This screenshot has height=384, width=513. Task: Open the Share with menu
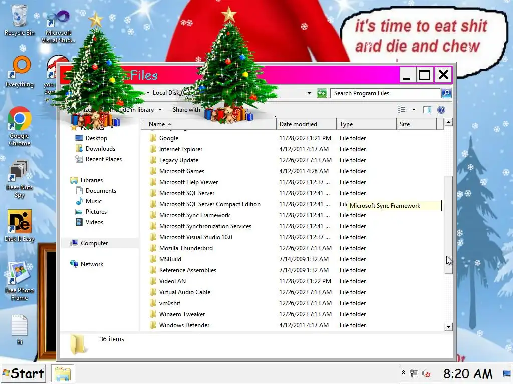pyautogui.click(x=186, y=110)
